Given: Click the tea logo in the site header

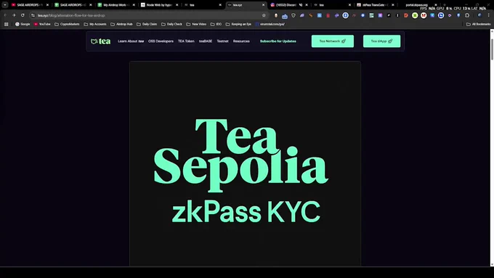Looking at the screenshot, I should (100, 41).
